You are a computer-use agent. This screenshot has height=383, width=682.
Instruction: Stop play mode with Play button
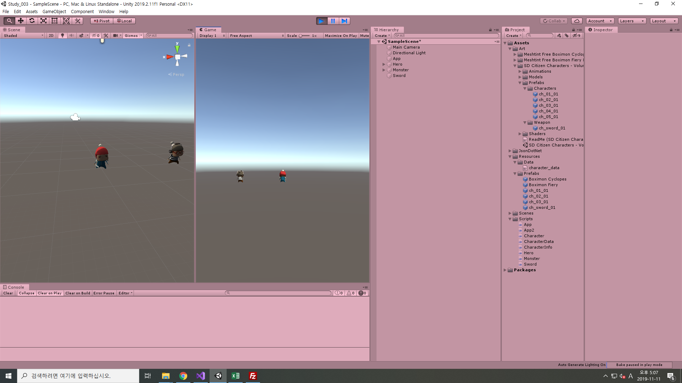coord(321,21)
